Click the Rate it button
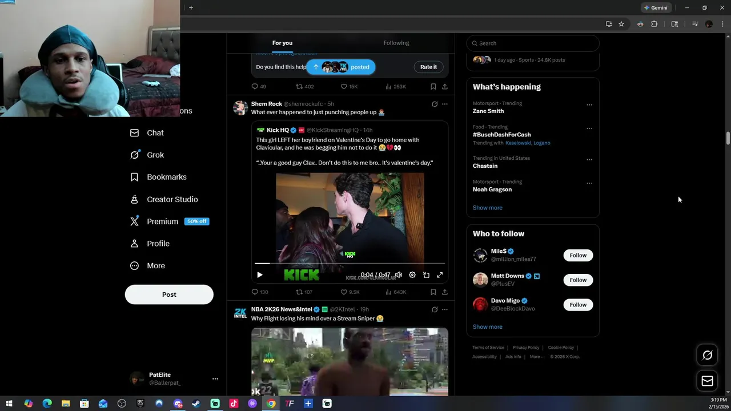The height and width of the screenshot is (411, 731). [428, 67]
